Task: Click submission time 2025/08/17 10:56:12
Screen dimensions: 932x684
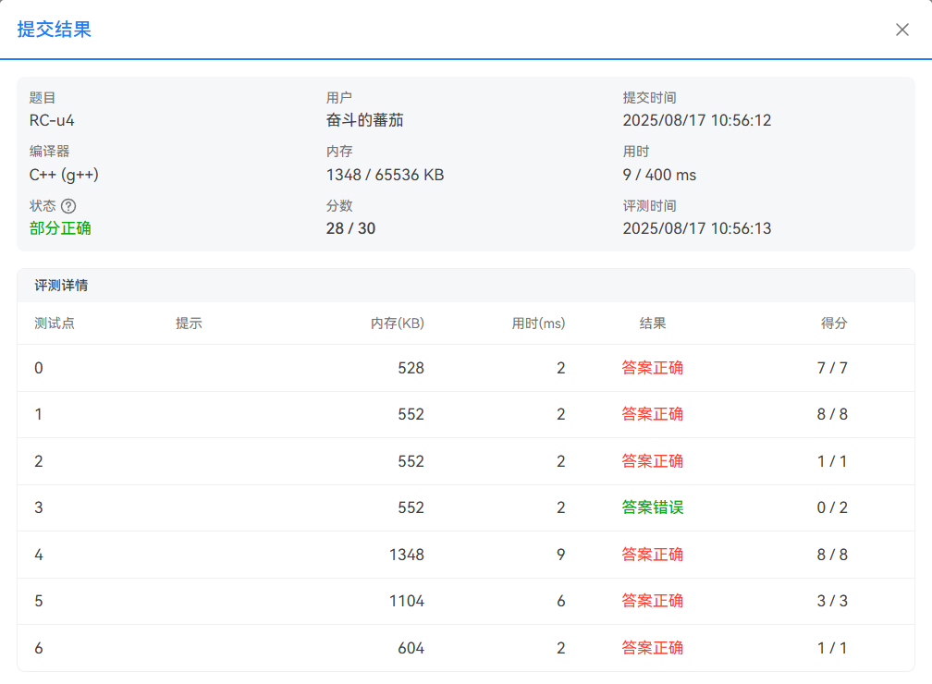Action: pyautogui.click(x=696, y=121)
